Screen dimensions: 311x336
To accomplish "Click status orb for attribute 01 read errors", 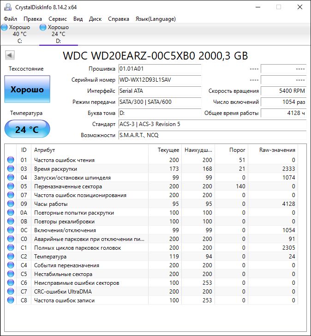I will 11,160.
